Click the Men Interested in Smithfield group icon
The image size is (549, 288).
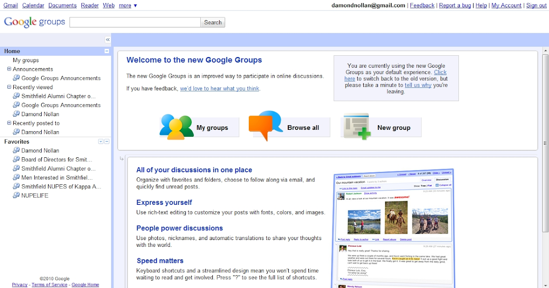point(15,177)
